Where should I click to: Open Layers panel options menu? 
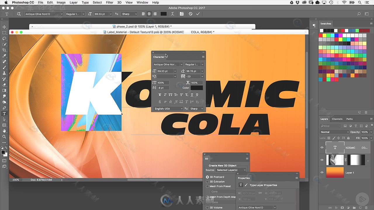point(371,119)
